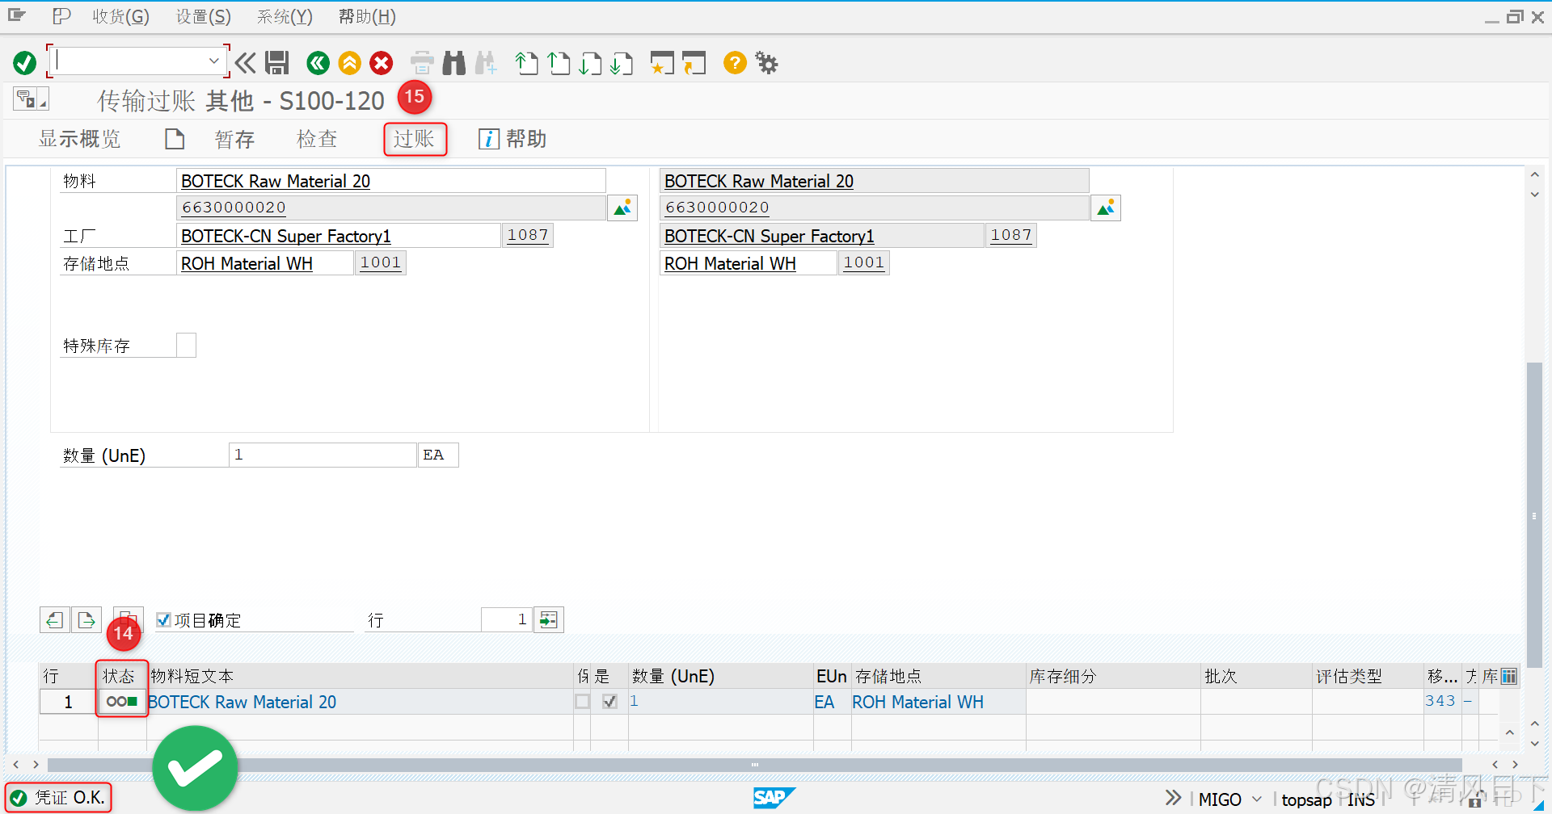The height and width of the screenshot is (814, 1552).
Task: Expand header area with top-right down chevron
Action: click(1534, 194)
